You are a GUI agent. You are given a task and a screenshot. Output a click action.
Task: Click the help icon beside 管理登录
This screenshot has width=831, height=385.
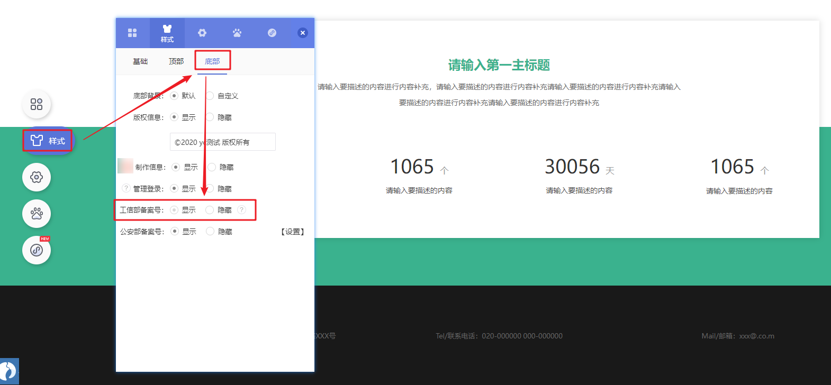[126, 188]
